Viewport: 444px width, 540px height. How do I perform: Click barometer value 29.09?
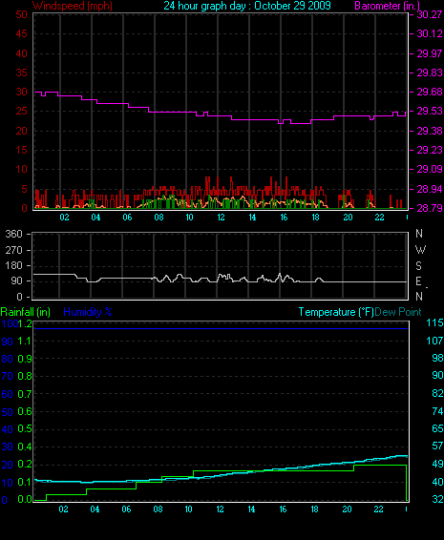coord(430,170)
